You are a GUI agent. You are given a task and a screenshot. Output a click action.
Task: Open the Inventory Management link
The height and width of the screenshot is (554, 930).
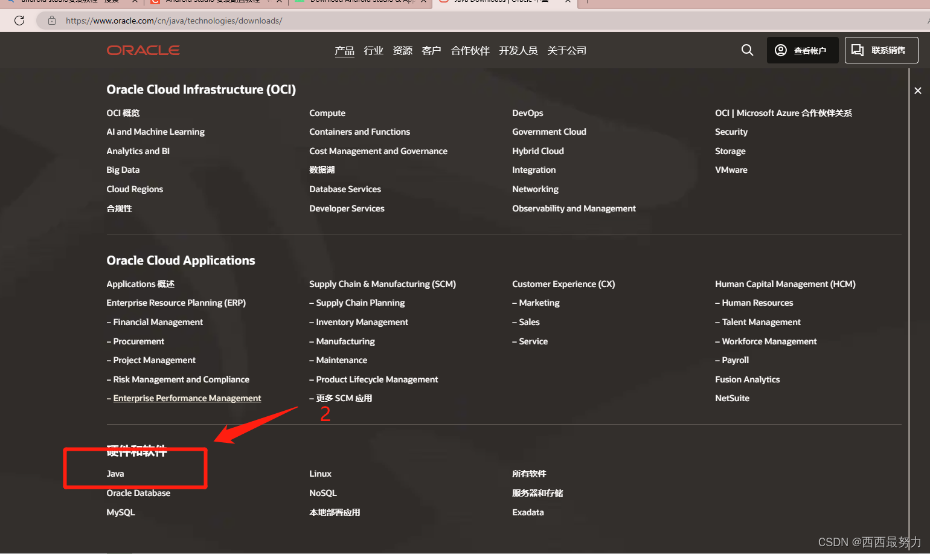pos(362,322)
